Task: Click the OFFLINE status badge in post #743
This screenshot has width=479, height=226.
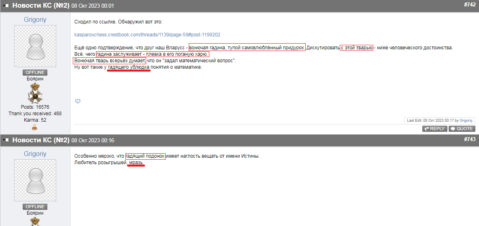Action: pos(35,207)
